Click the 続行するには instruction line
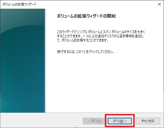The width and height of the screenshot is (164, 128). [85, 52]
